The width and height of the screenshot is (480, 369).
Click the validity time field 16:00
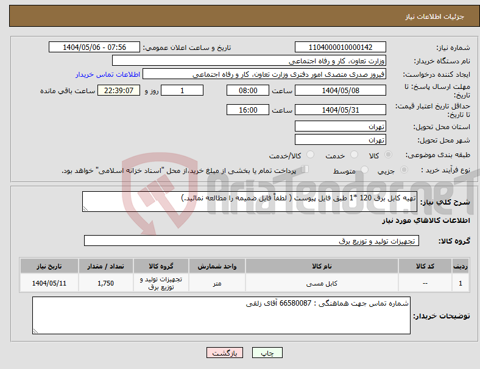click(248, 110)
